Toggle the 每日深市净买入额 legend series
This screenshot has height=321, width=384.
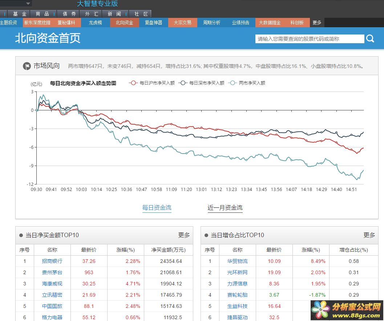(x=201, y=83)
